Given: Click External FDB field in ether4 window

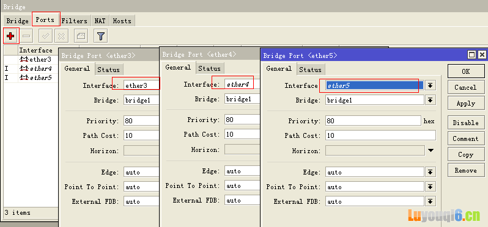Looking at the screenshot, I should pyautogui.click(x=242, y=200).
